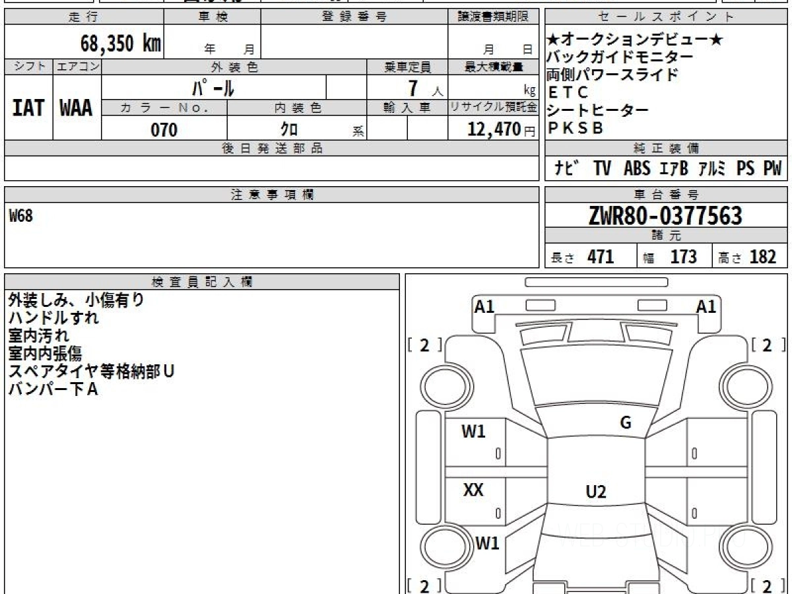Screen dimensions: 792x594
Task: Click the 検査員記入欄 header
Action: coord(202,282)
